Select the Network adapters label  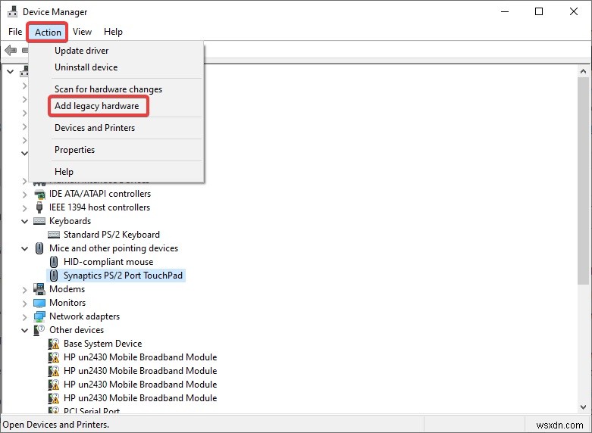click(x=84, y=316)
